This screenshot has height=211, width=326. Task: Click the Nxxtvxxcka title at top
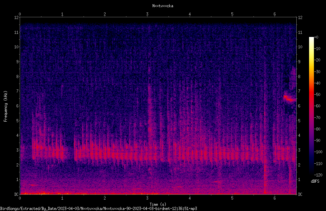(163, 6)
